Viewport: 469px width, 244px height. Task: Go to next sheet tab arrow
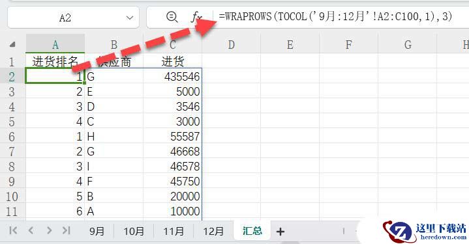coord(49,230)
